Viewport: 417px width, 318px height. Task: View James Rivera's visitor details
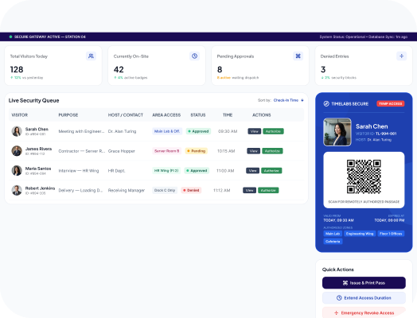(253, 151)
